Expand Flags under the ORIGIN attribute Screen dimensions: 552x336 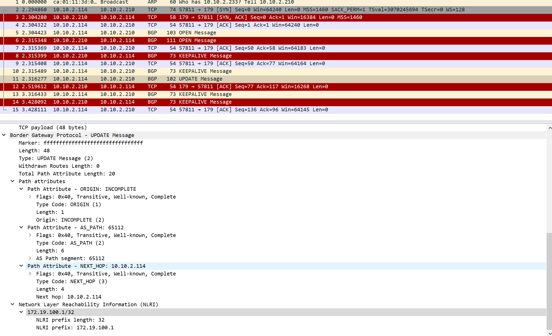coord(30,196)
